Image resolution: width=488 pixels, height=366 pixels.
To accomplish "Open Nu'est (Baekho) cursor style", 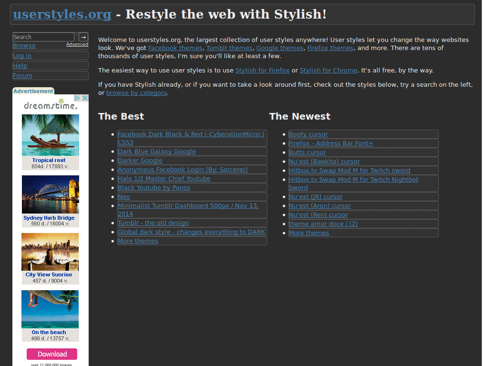I will pos(324,161).
